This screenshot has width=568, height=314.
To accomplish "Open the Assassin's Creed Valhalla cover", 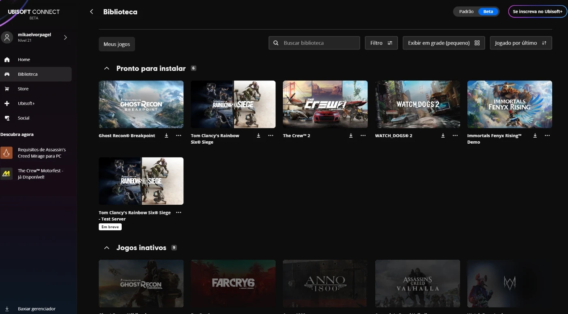I will tap(417, 283).
